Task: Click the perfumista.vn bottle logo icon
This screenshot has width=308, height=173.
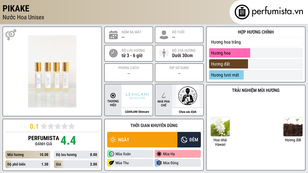Action: point(242,12)
